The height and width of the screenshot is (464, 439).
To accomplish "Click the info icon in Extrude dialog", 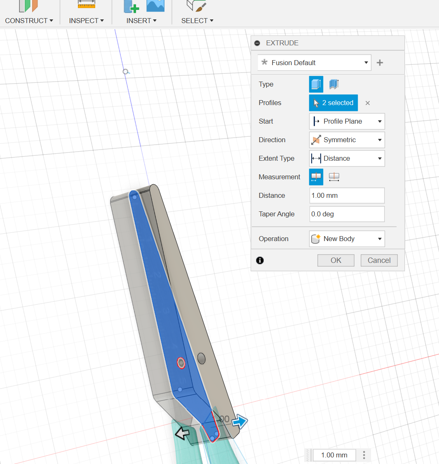I will click(260, 260).
